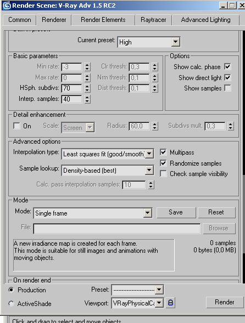This screenshot has height=323, width=245.
Task: Click the viewport lock icon
Action: click(x=170, y=303)
